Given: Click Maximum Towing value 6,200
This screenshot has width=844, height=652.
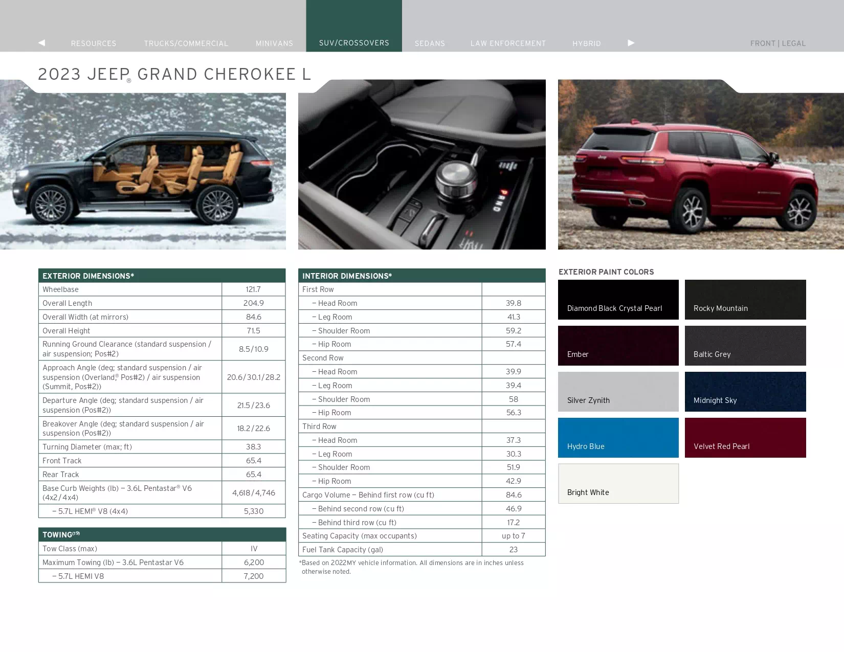Looking at the screenshot, I should 254,563.
